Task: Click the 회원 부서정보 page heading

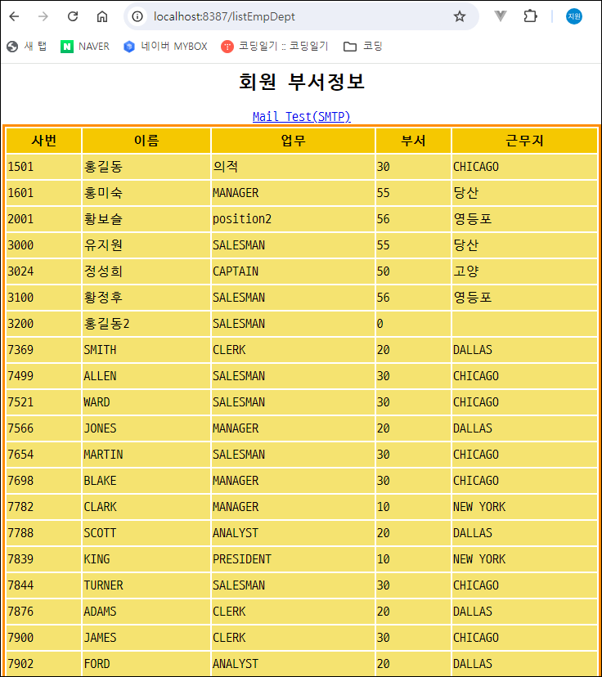Action: (302, 82)
